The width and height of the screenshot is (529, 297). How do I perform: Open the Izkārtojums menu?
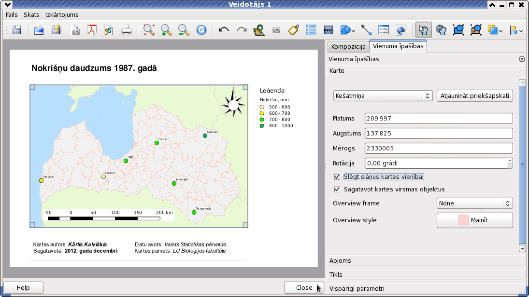[62, 15]
